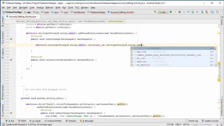224x126 pixels.
Task: Click the com package breadcrumb
Action: pyautogui.click(x=64, y=12)
